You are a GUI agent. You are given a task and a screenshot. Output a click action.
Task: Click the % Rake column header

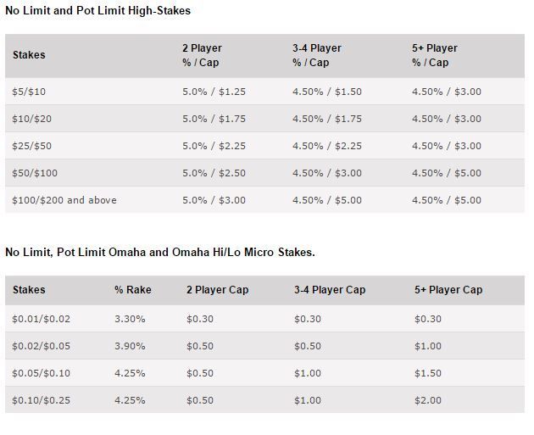[x=133, y=290]
